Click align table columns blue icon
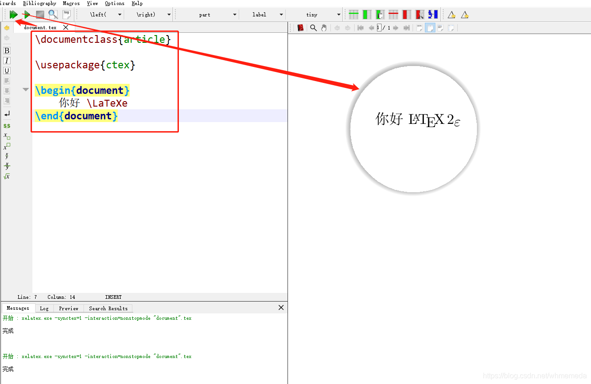The height and width of the screenshot is (384, 591). point(433,15)
